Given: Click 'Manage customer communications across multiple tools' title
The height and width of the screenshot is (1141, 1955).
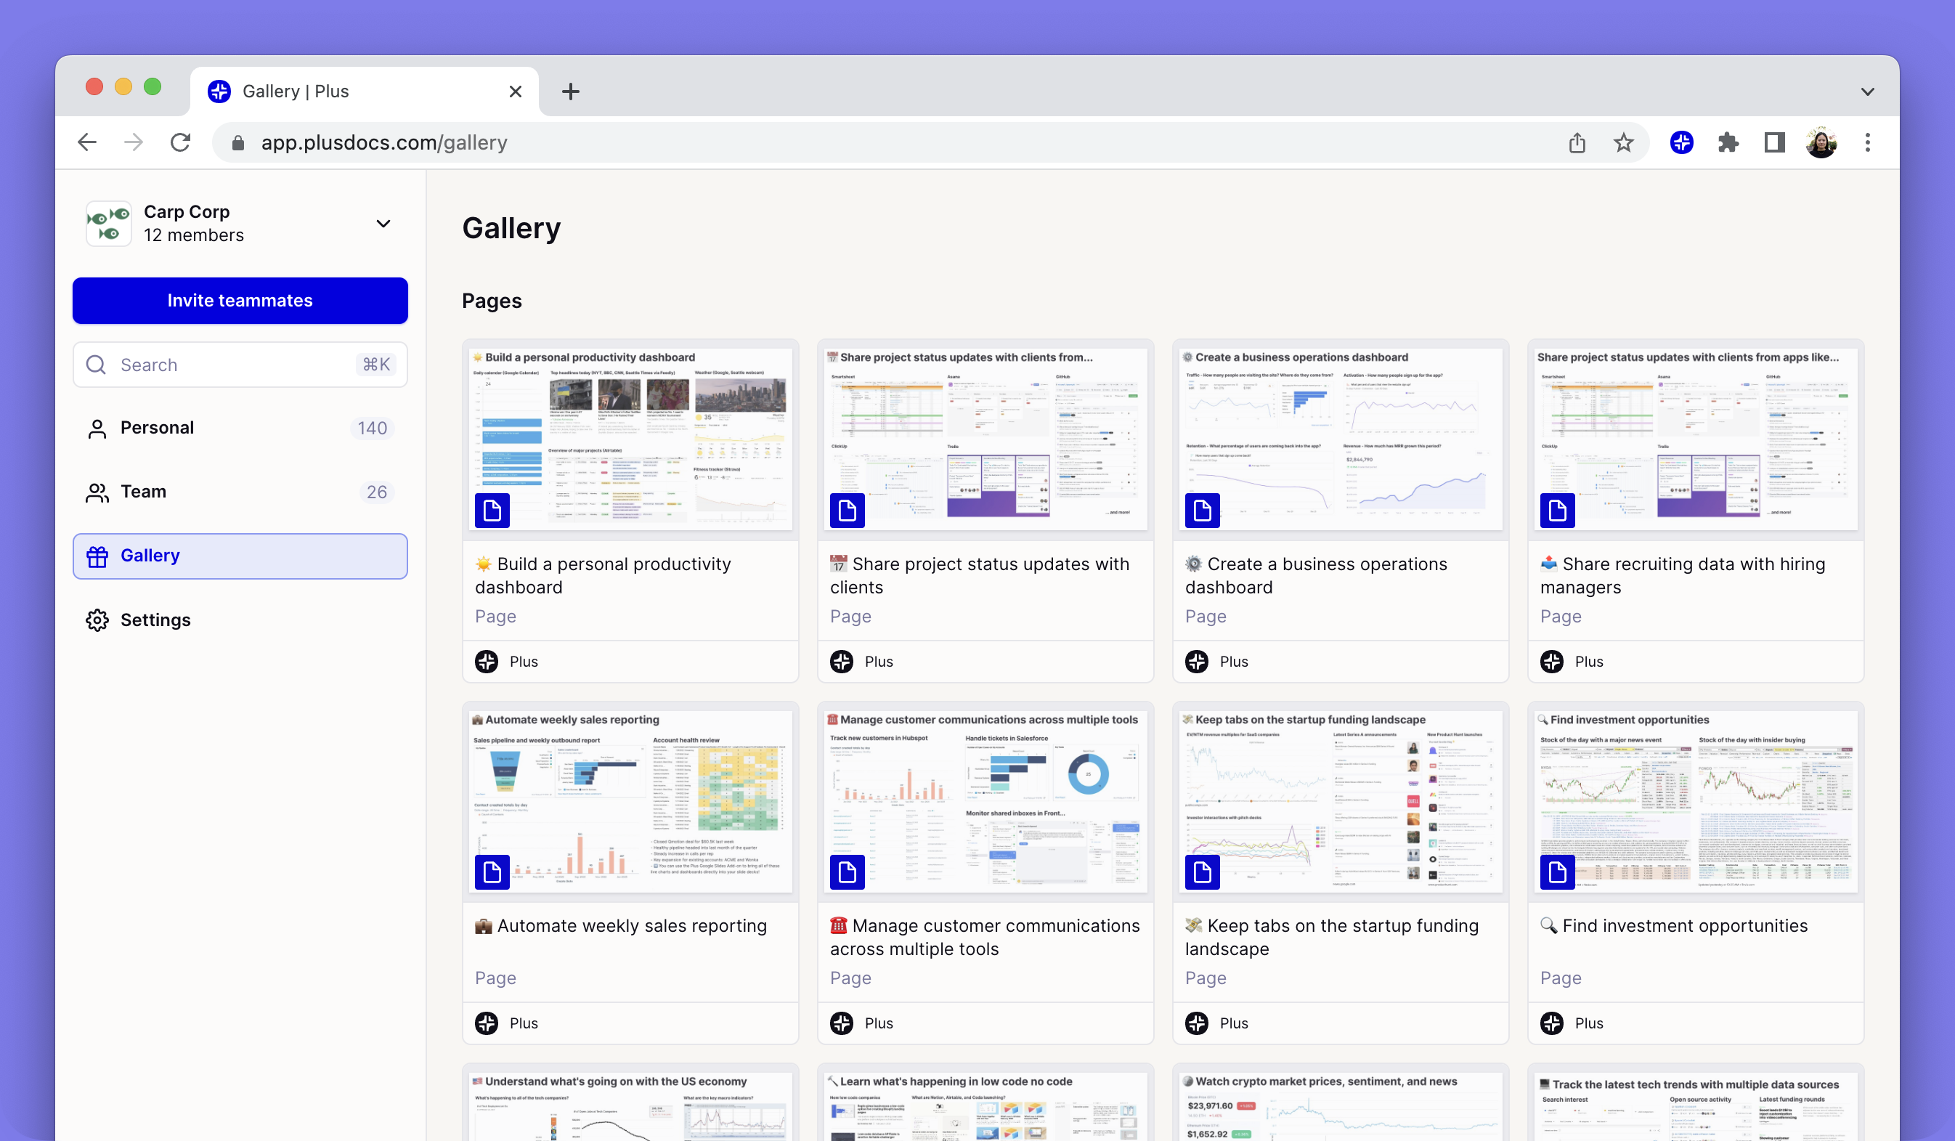Looking at the screenshot, I should (985, 937).
